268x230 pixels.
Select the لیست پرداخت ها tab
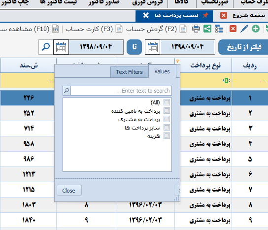[x=174, y=16]
